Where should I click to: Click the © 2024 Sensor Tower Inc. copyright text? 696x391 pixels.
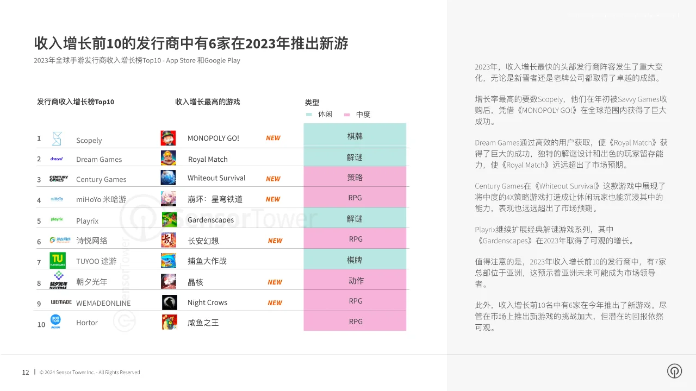pyautogui.click(x=90, y=373)
